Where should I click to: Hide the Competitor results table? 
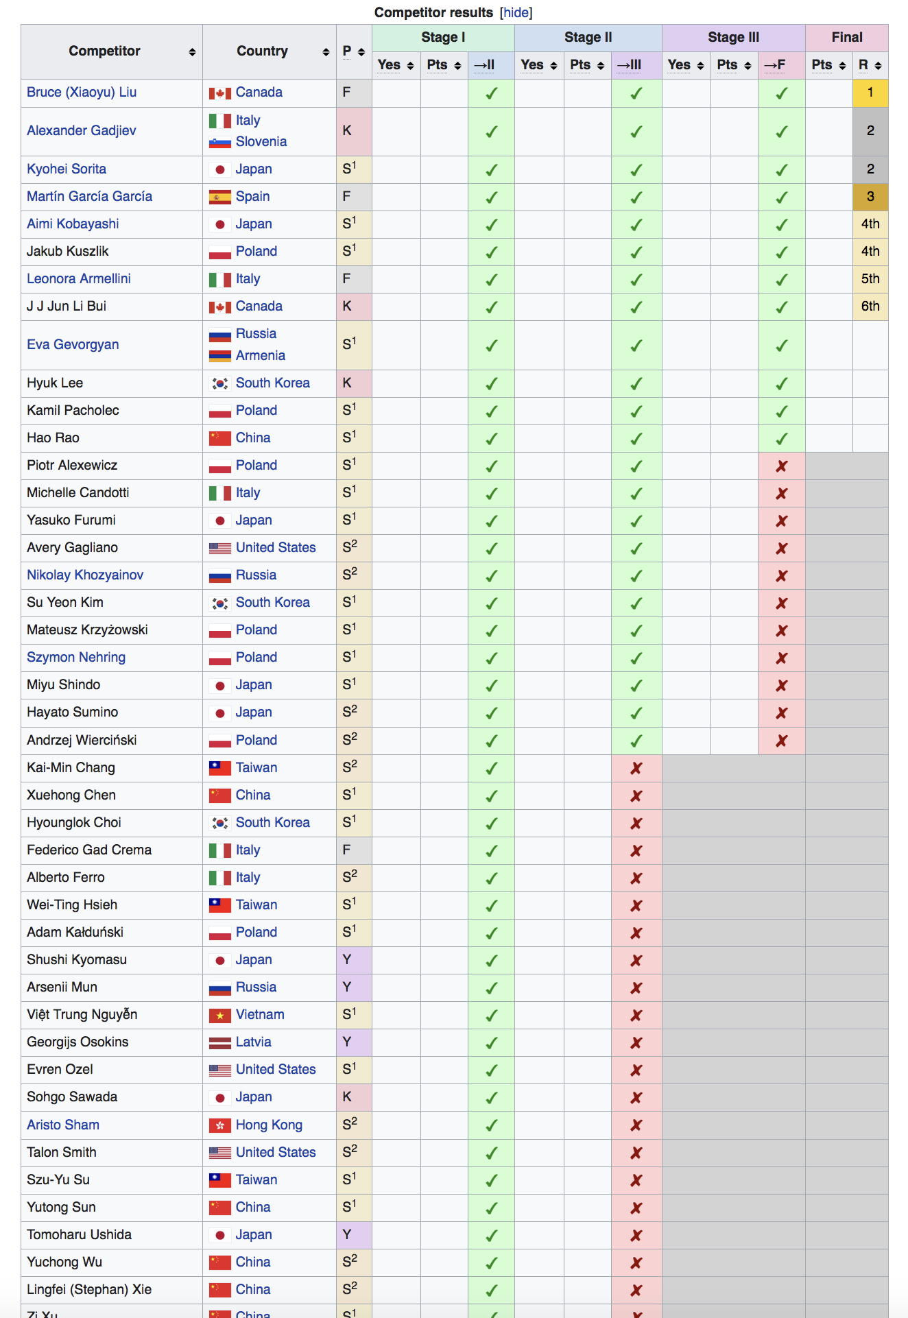coord(516,12)
